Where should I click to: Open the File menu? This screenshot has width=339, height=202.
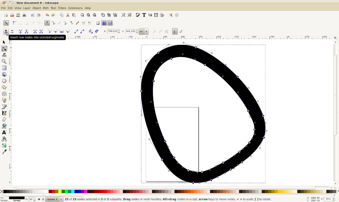pyautogui.click(x=3, y=8)
